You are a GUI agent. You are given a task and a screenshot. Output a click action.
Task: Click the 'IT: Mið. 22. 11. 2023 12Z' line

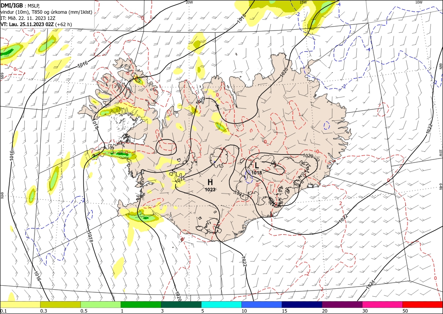pos(28,18)
